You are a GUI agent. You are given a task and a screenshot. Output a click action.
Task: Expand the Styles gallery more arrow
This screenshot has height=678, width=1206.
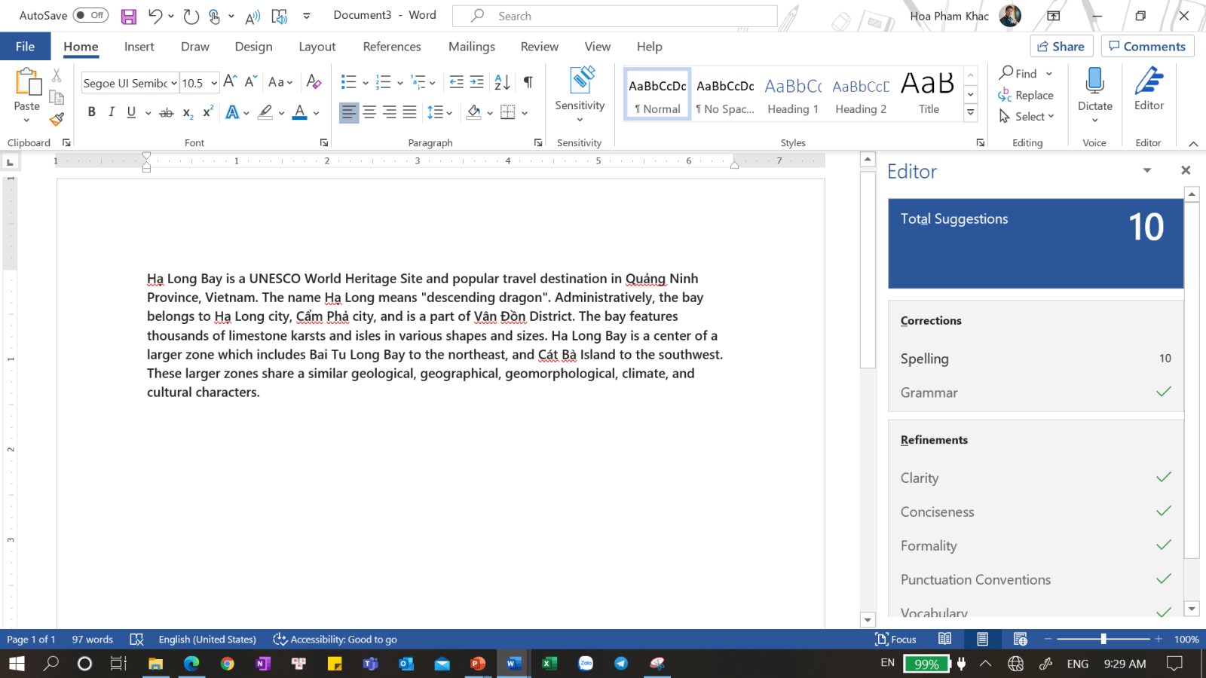click(971, 113)
